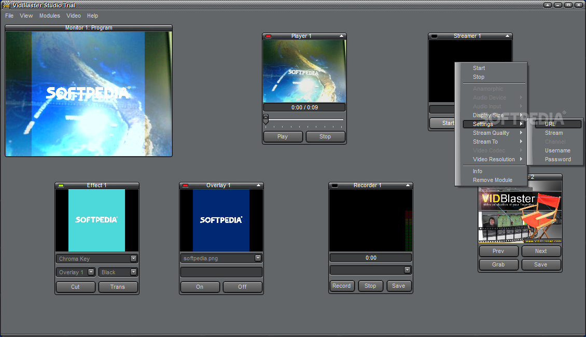Screen dimensions: 586x337
Task: Click the red indicator on Player 1
Action: coord(269,36)
